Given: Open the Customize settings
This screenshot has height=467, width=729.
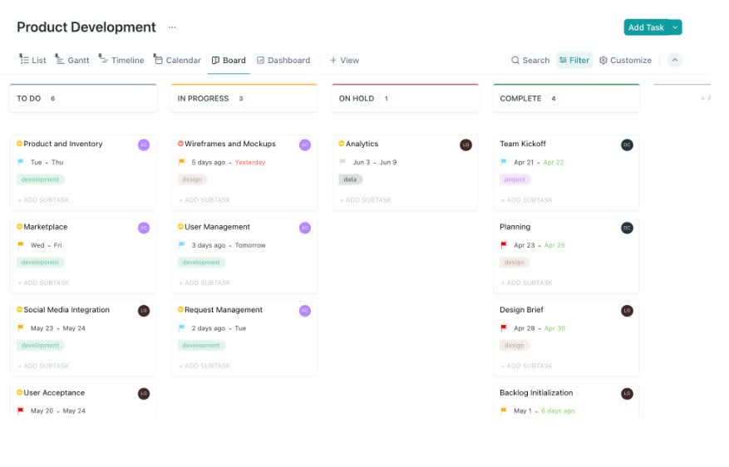Looking at the screenshot, I should [x=625, y=60].
